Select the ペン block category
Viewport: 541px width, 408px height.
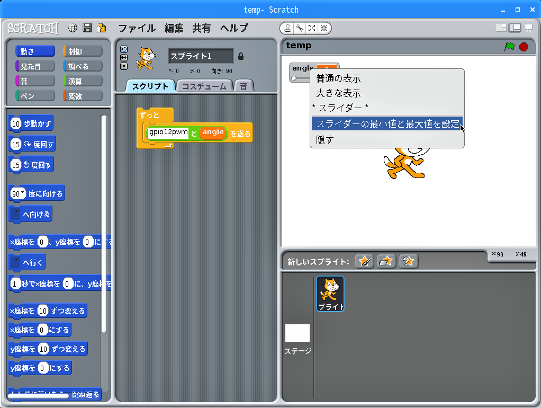[35, 96]
